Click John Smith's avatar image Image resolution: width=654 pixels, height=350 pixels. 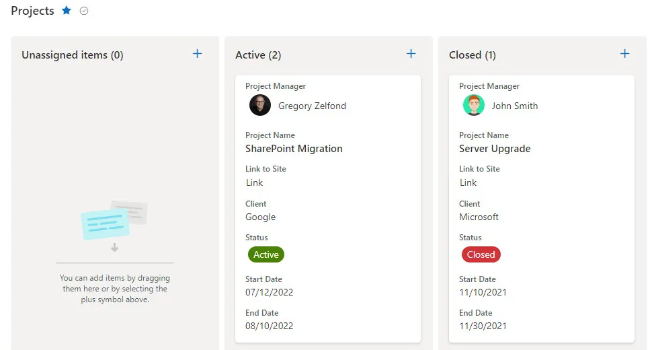(x=474, y=105)
